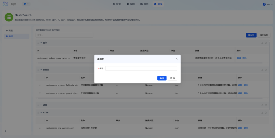Click drag handle of elasticsearch_breakers_parent row
275x138 pixels.
coord(40,93)
